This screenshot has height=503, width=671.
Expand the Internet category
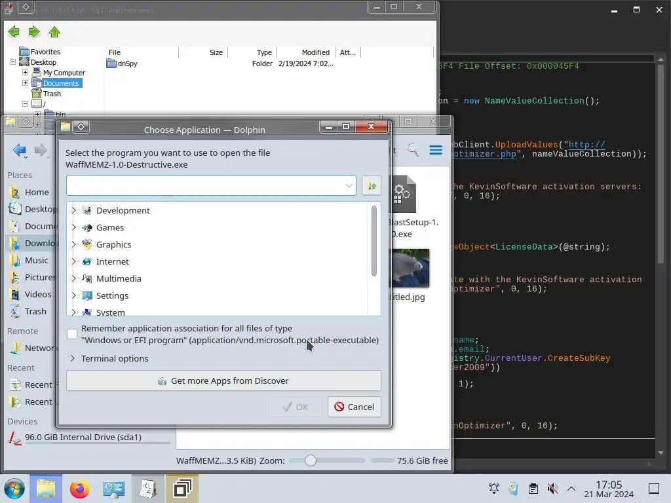73,261
